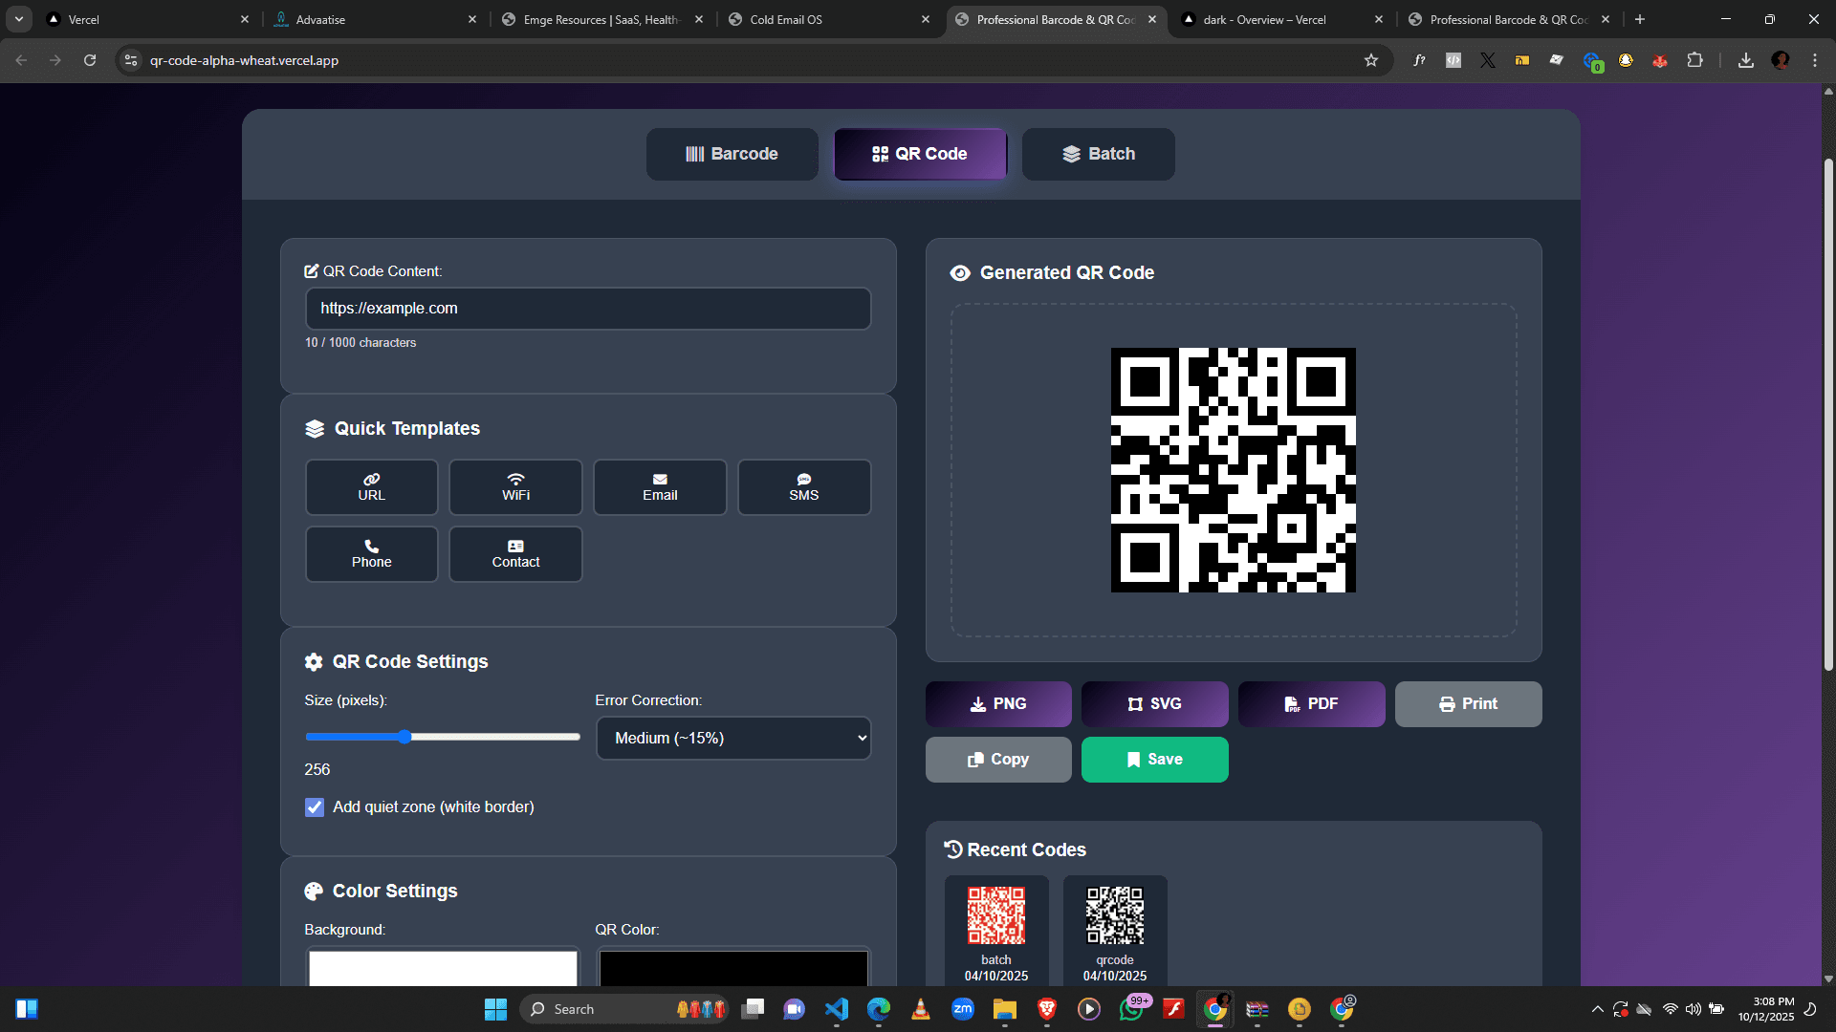This screenshot has height=1032, width=1836.
Task: Download the code as PNG
Action: pyautogui.click(x=998, y=704)
